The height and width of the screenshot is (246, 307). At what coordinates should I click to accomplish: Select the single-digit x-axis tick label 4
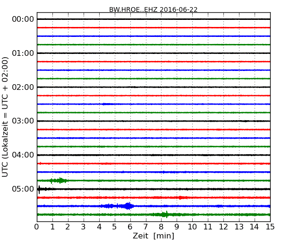click(99, 227)
